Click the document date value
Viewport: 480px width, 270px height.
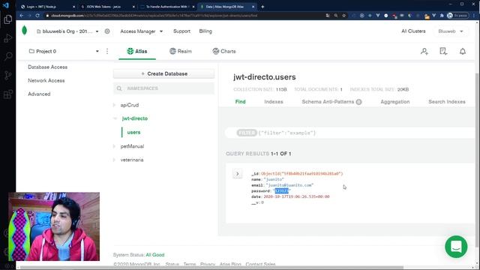(x=296, y=196)
